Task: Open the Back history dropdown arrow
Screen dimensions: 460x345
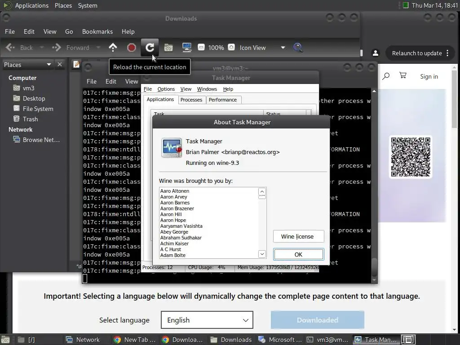Action: coord(42,48)
